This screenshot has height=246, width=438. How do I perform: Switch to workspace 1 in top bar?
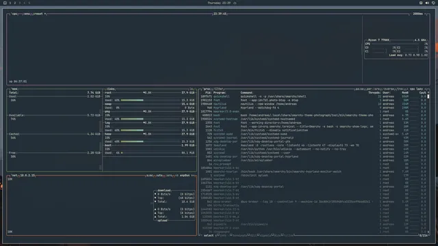tap(10, 3)
